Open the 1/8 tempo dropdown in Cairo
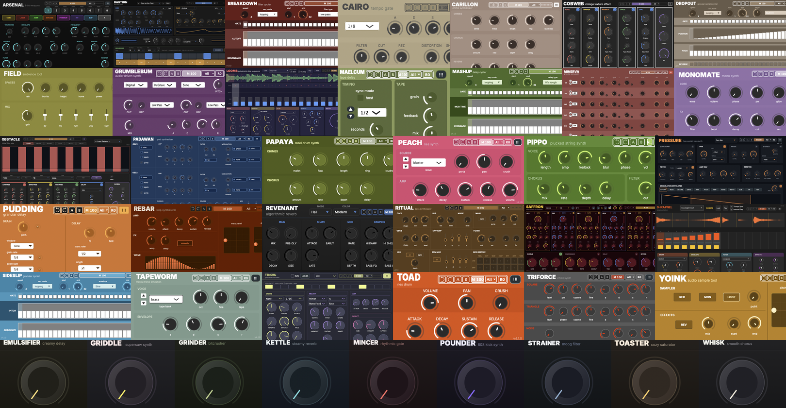Viewport: 786px width, 408px height. coord(361,26)
